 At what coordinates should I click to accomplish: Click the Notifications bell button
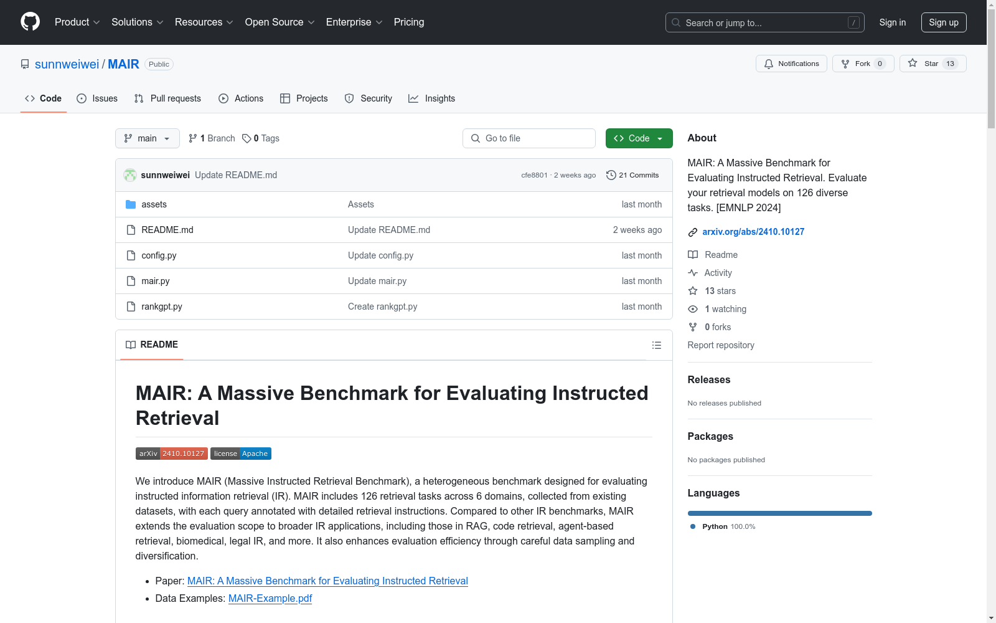click(791, 64)
